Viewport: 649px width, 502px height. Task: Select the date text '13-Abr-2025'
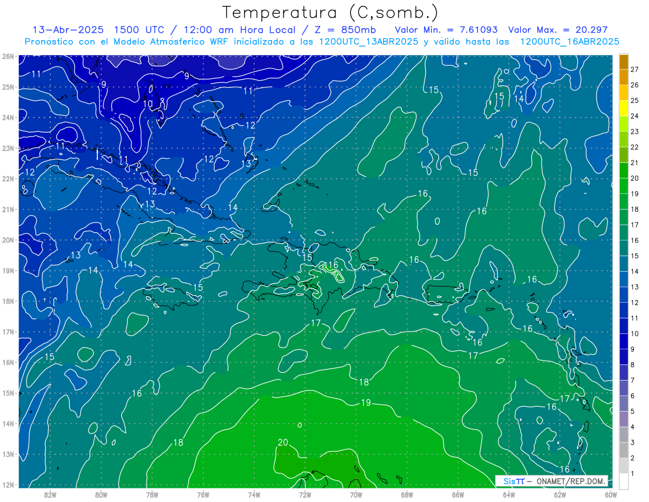[x=69, y=30]
